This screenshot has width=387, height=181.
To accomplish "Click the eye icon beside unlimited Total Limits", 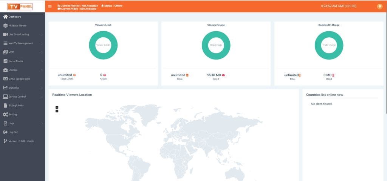I will (x=74, y=75).
